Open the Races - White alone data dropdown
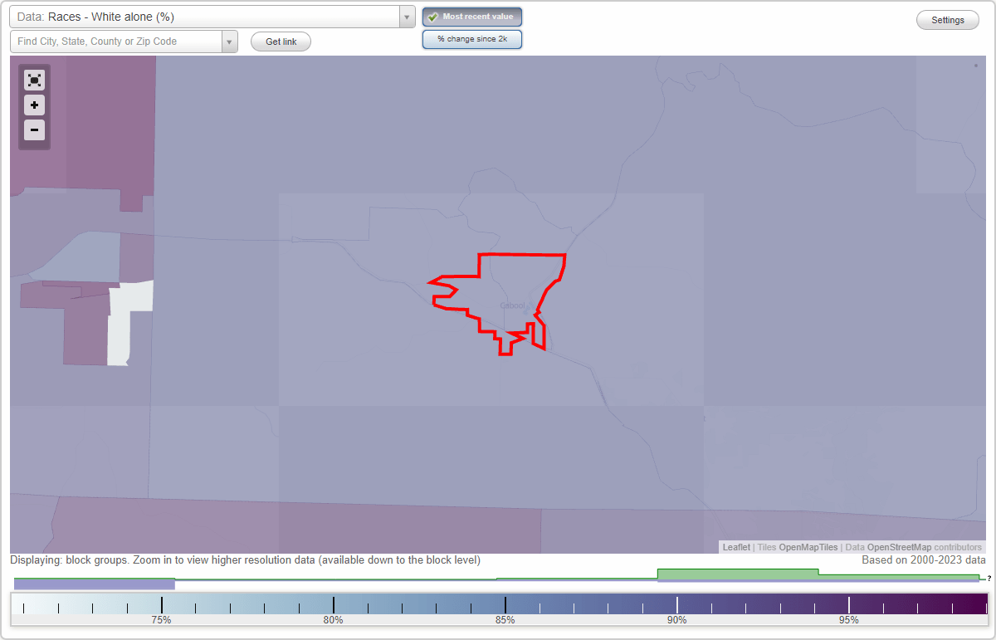996x640 pixels. [x=207, y=16]
